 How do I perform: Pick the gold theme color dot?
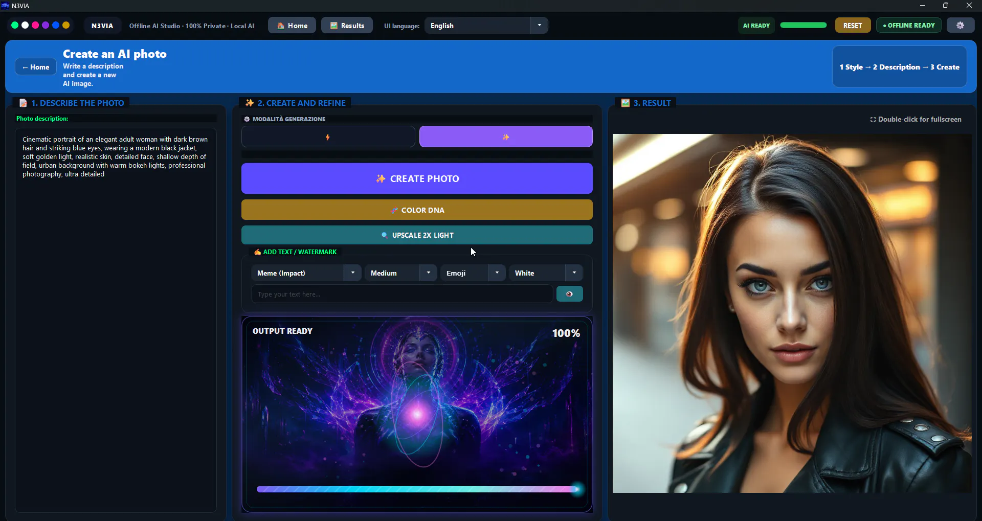point(66,25)
